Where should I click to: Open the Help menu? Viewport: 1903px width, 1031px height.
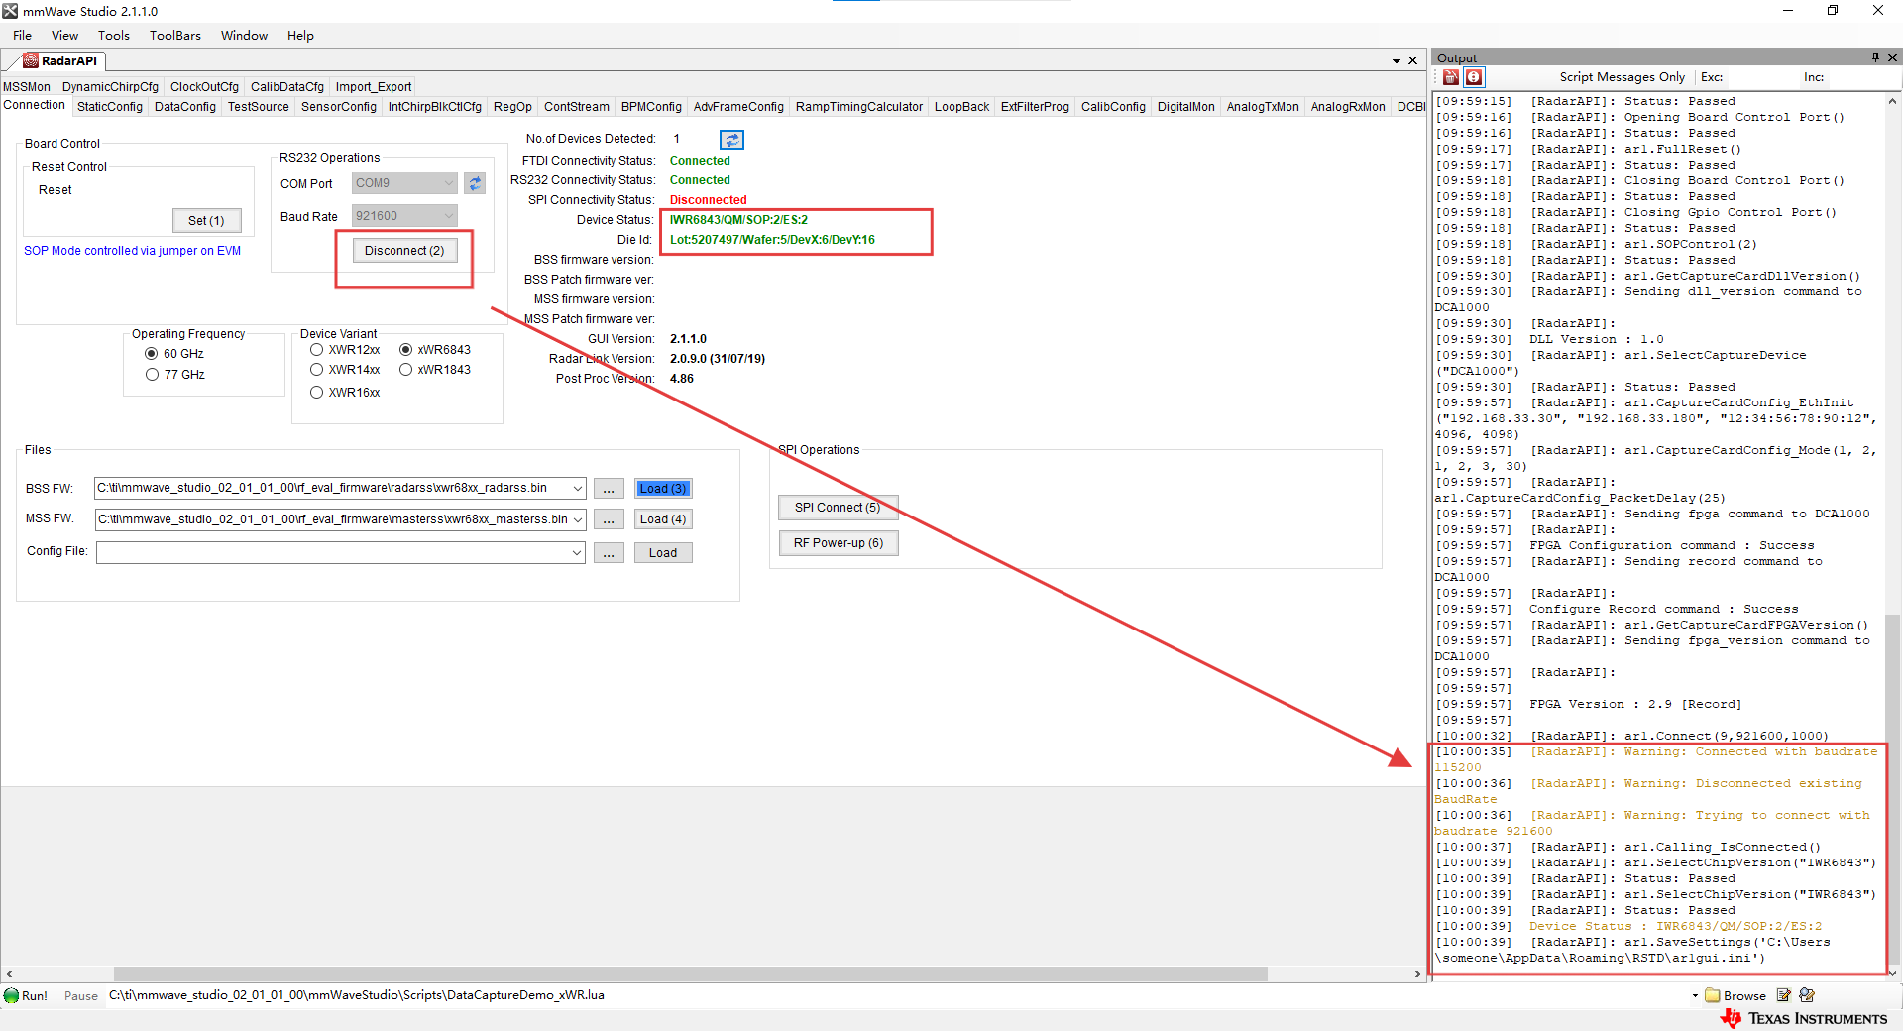[x=300, y=36]
